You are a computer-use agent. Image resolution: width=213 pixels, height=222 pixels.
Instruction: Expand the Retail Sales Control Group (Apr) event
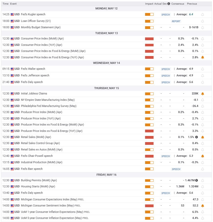pyautogui.click(x=106, y=143)
